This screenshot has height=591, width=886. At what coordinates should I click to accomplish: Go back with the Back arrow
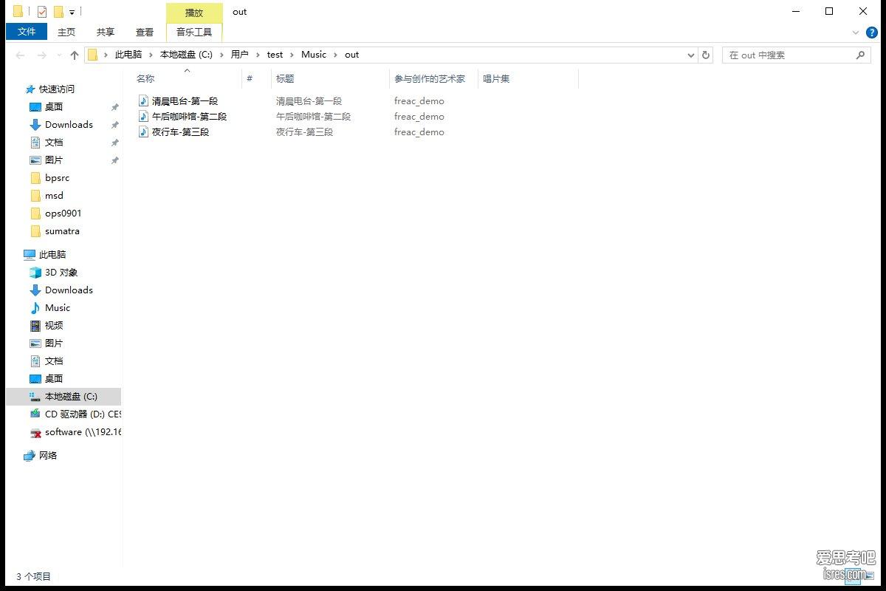[21, 55]
